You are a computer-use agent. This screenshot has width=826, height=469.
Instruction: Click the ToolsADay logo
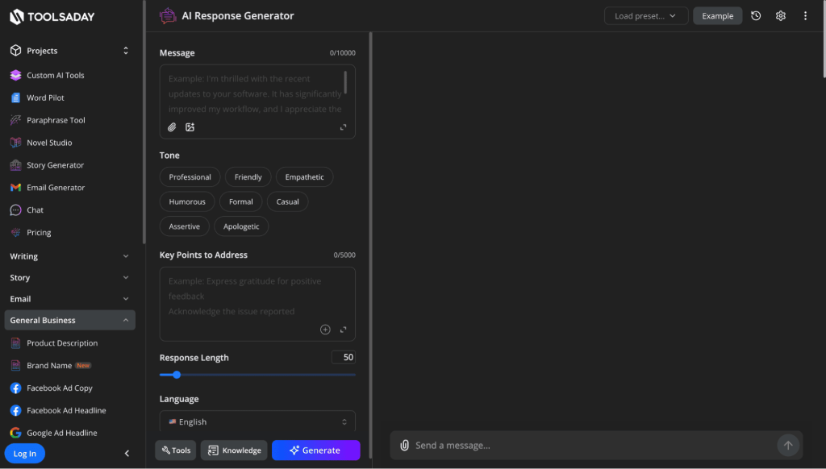pyautogui.click(x=52, y=16)
